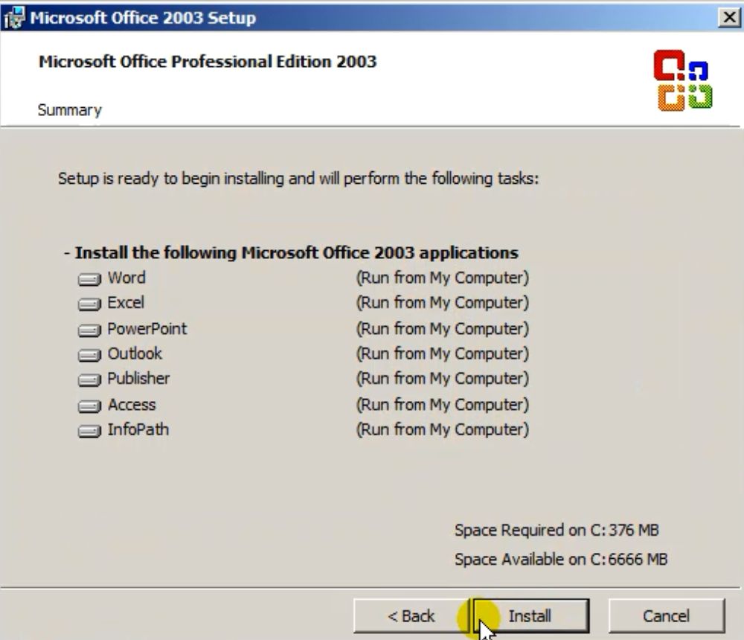Click the Space Required on C: 376 MB text
This screenshot has height=640, width=744.
tap(557, 530)
